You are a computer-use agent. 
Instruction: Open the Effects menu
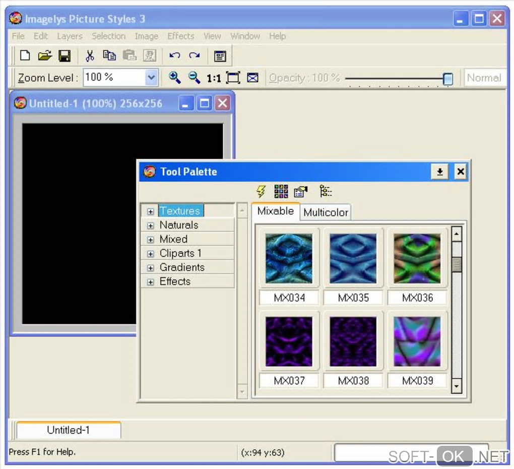tap(181, 36)
